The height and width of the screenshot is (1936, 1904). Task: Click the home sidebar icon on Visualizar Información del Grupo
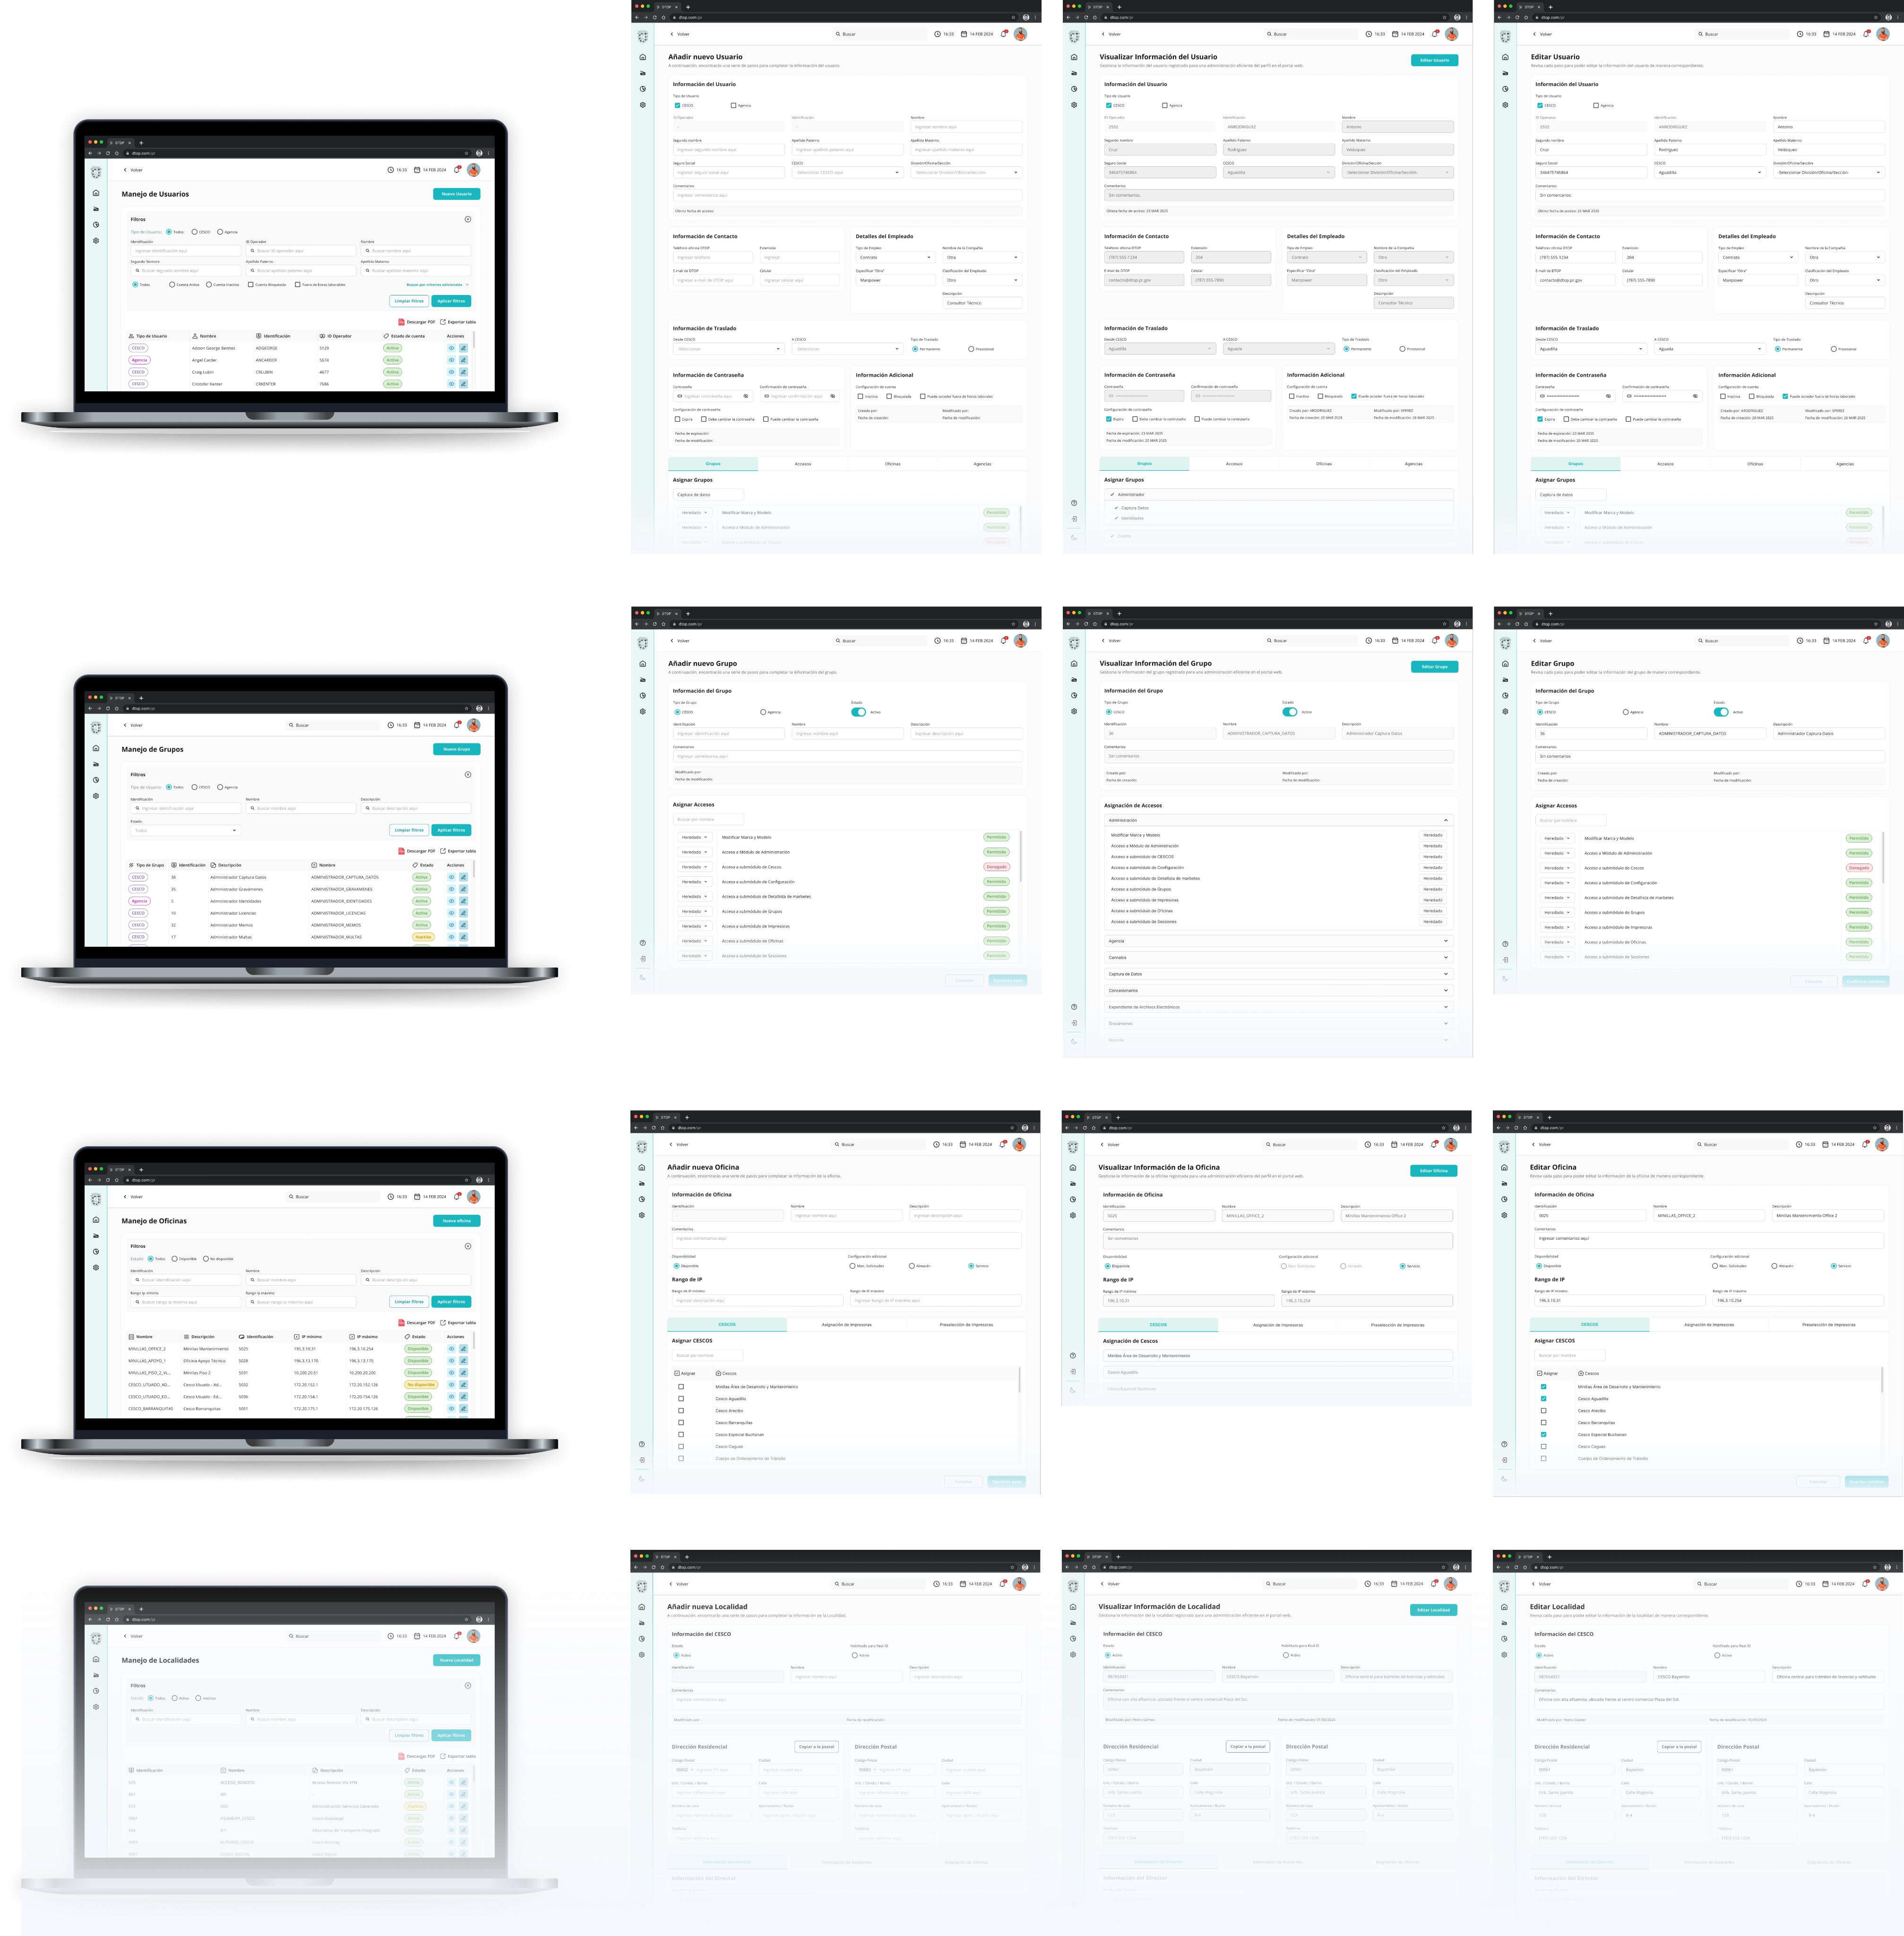pyautogui.click(x=1074, y=663)
